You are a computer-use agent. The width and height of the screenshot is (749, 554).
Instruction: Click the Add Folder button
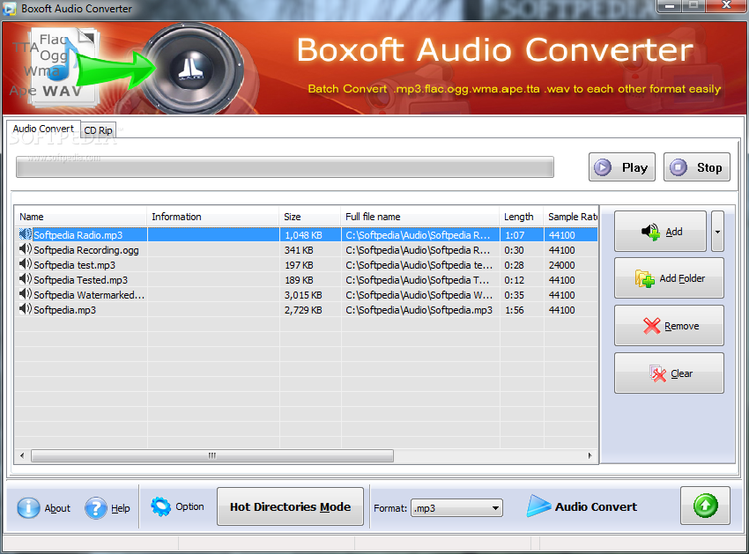pos(669,278)
